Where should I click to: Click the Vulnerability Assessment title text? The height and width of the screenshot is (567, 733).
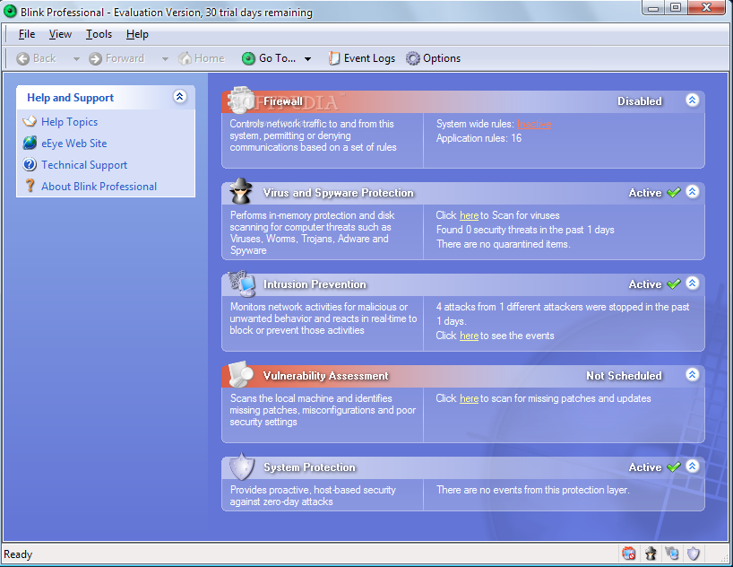pos(325,376)
